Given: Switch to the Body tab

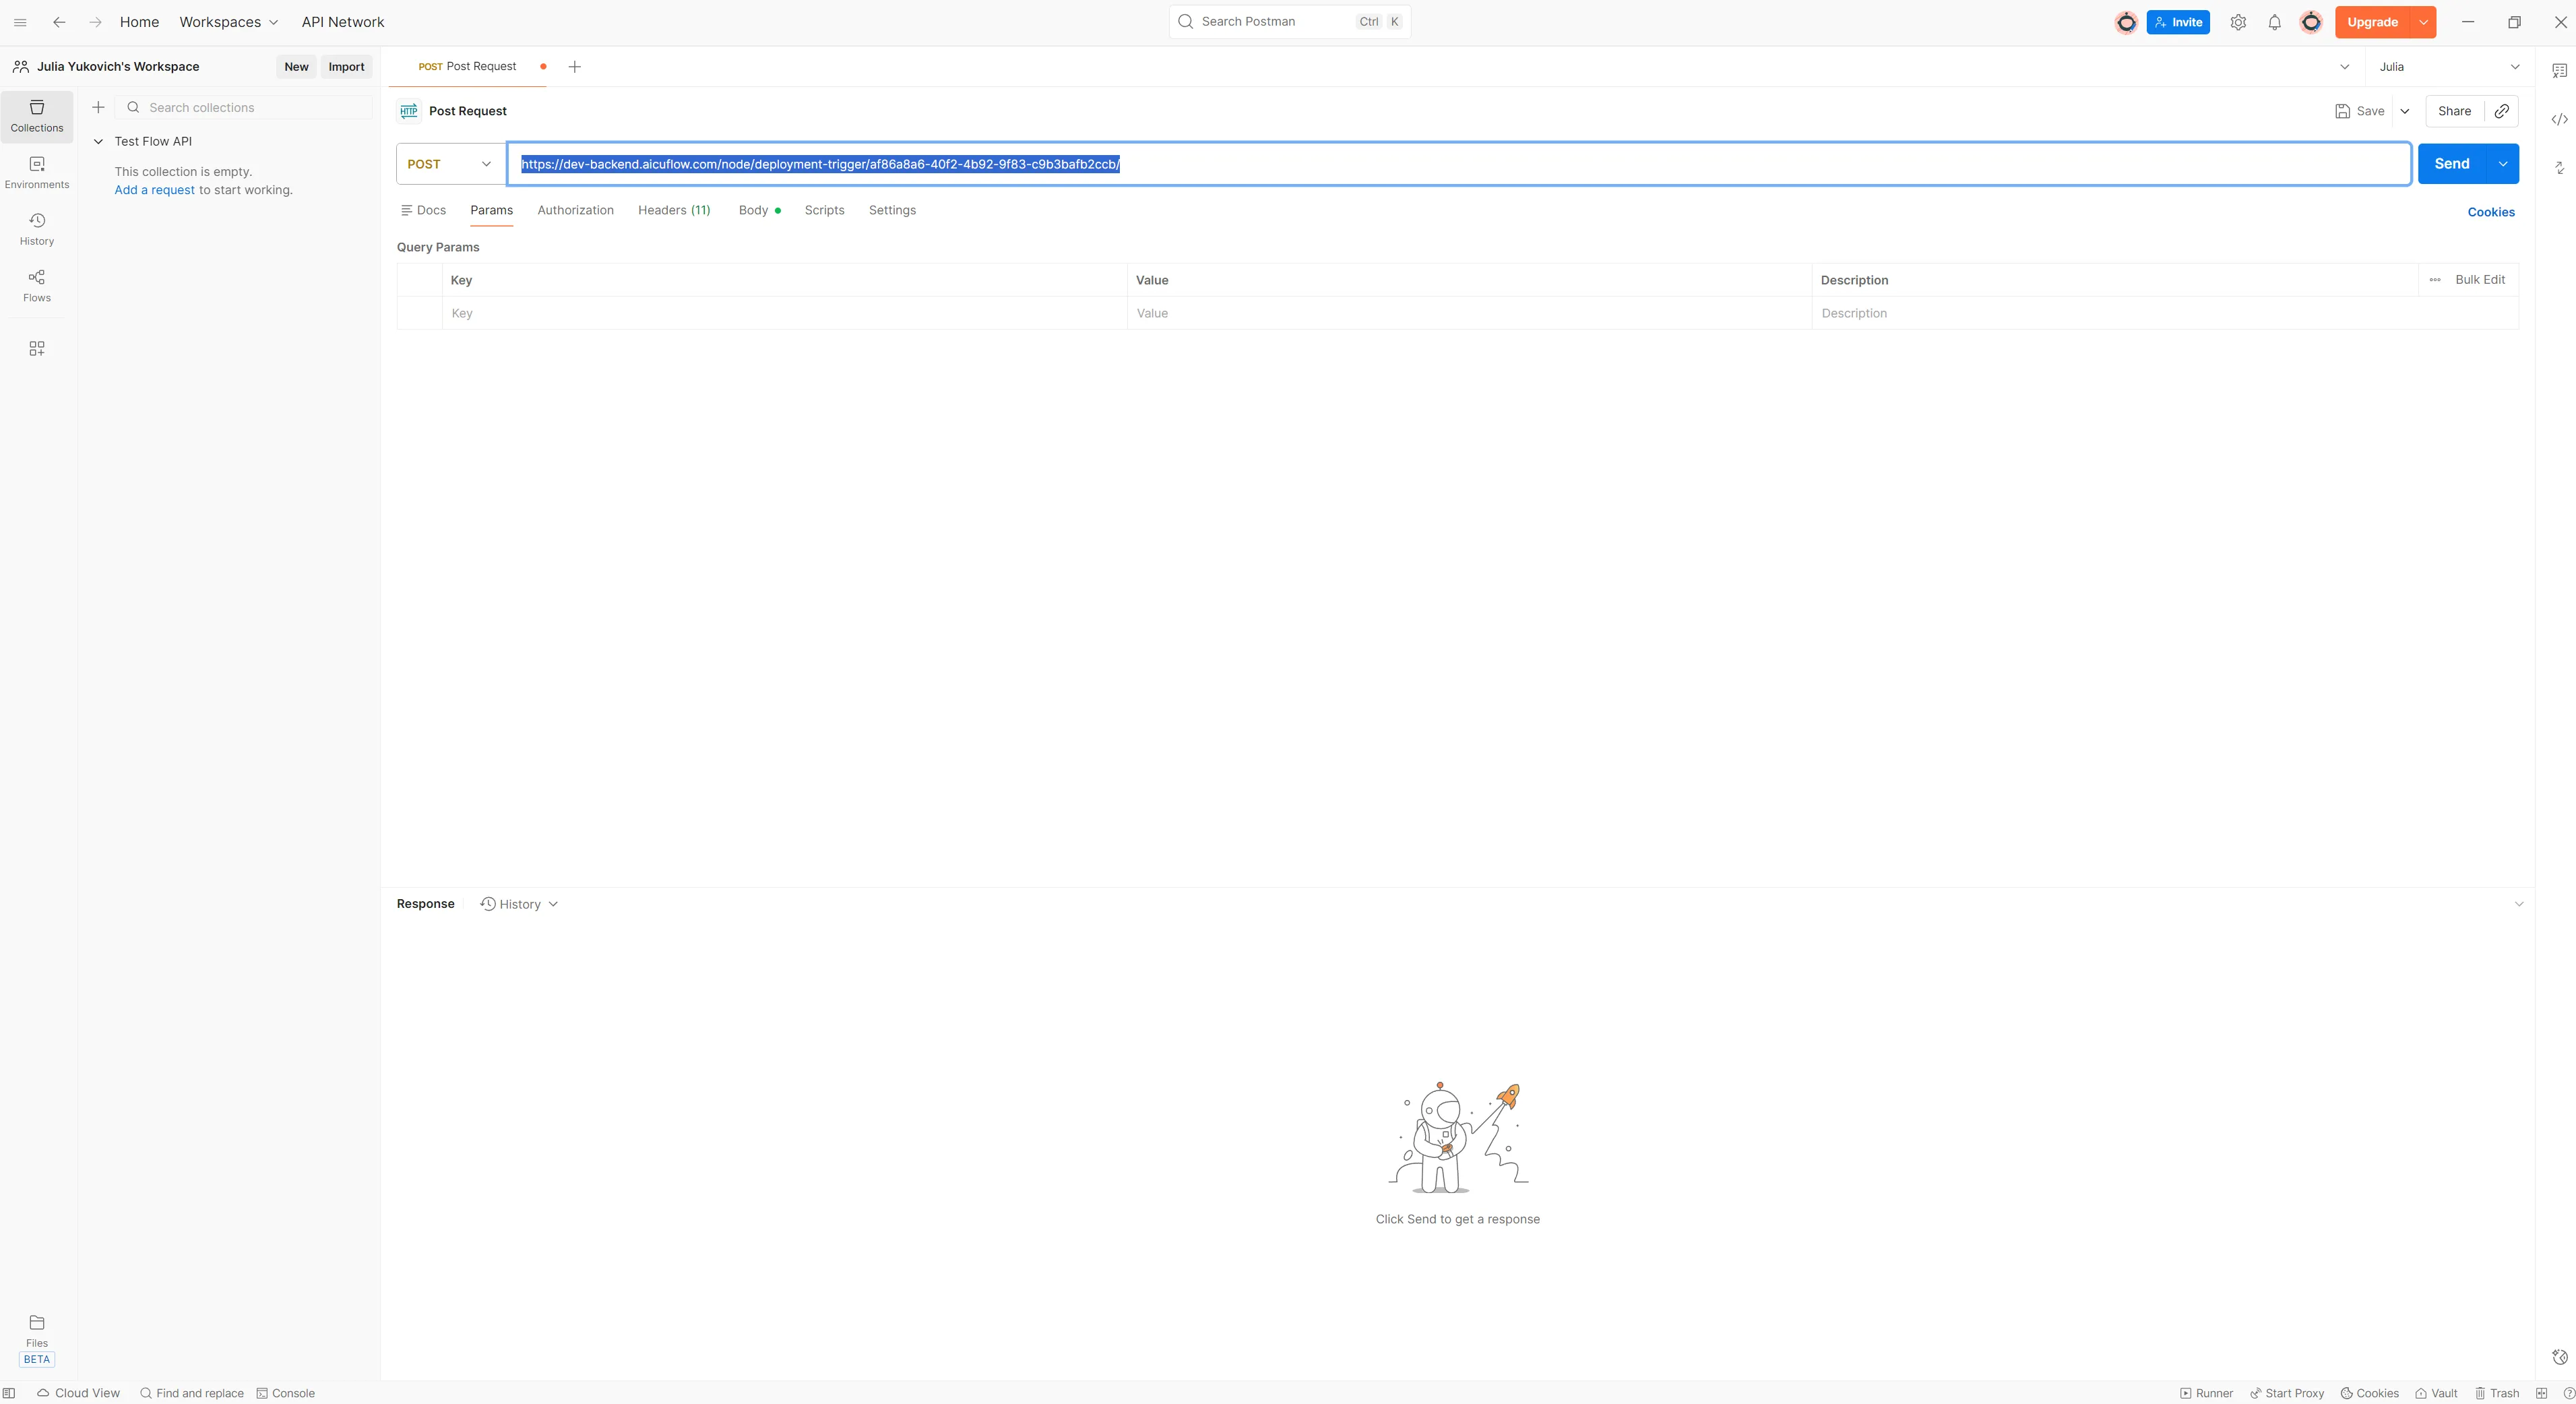Looking at the screenshot, I should [753, 210].
